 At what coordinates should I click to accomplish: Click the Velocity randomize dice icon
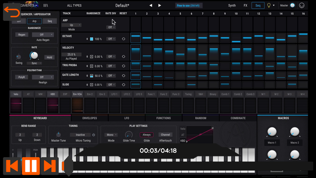(92, 57)
